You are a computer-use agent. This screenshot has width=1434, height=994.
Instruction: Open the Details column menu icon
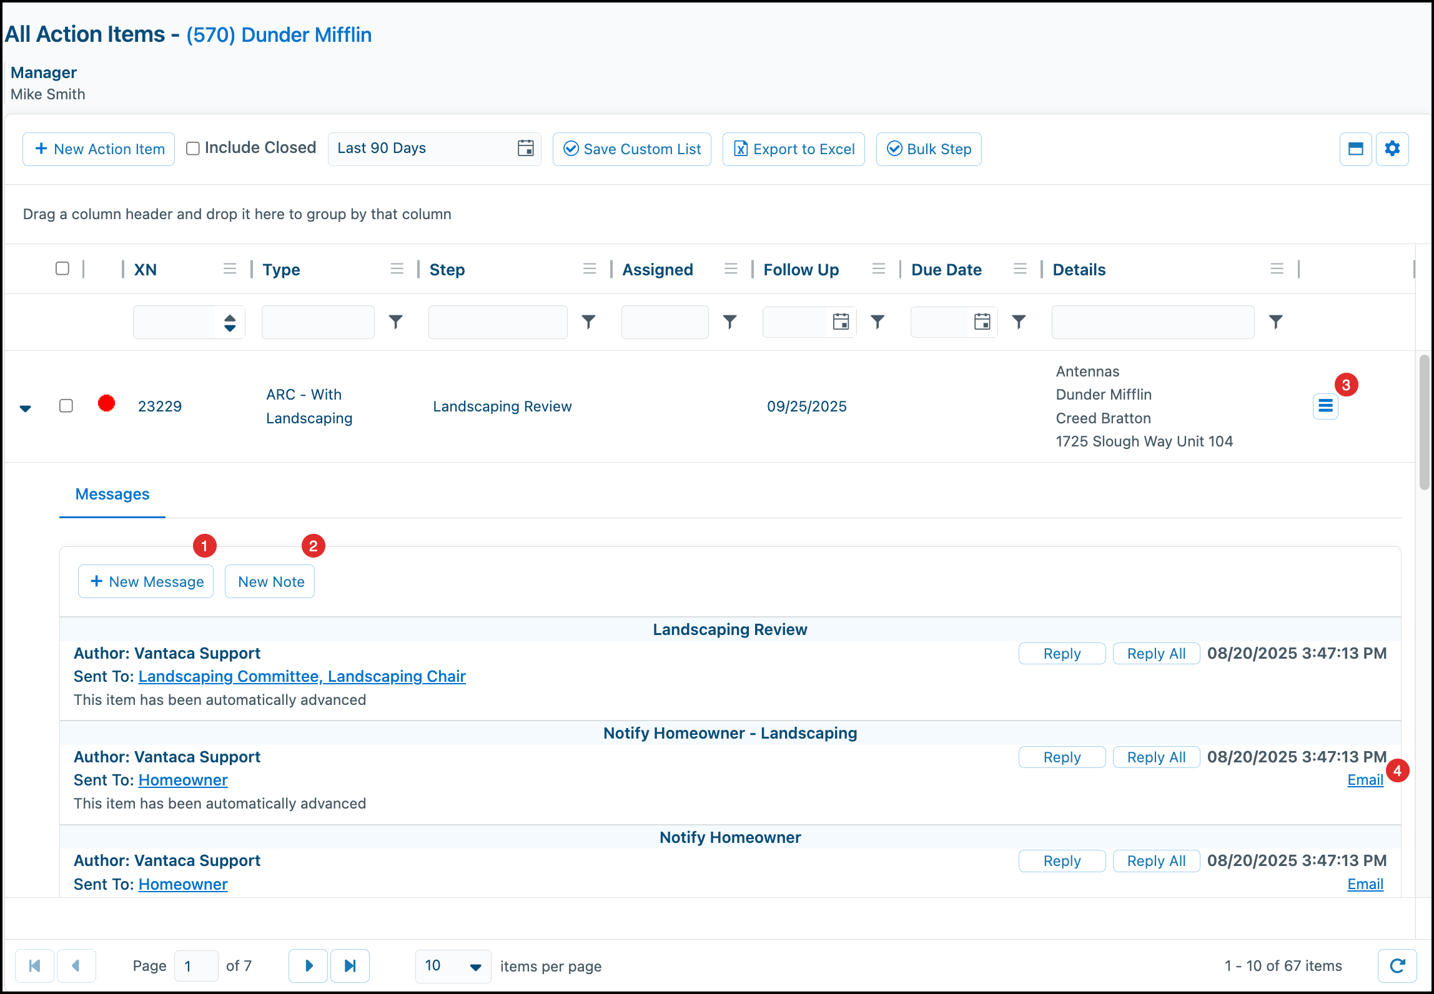tap(1277, 268)
